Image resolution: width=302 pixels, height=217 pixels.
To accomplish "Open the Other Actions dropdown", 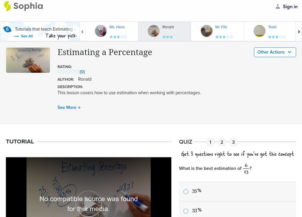I will (x=275, y=52).
